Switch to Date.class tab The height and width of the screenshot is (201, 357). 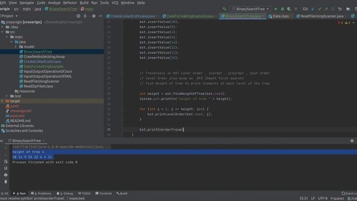coord(281,16)
